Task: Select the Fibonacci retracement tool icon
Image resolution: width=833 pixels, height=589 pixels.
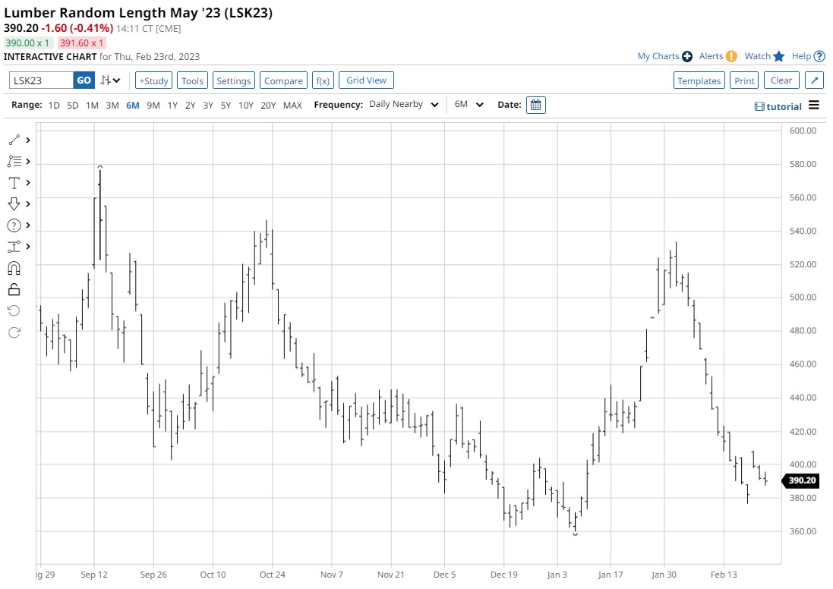Action: pos(14,162)
